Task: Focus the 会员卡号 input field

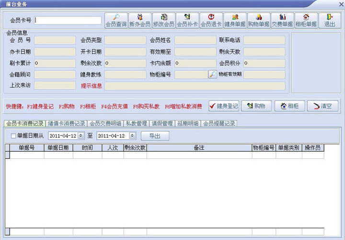Action: pos(68,20)
